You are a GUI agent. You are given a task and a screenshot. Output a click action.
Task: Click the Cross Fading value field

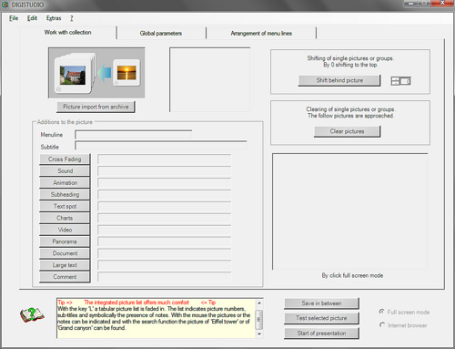click(164, 159)
